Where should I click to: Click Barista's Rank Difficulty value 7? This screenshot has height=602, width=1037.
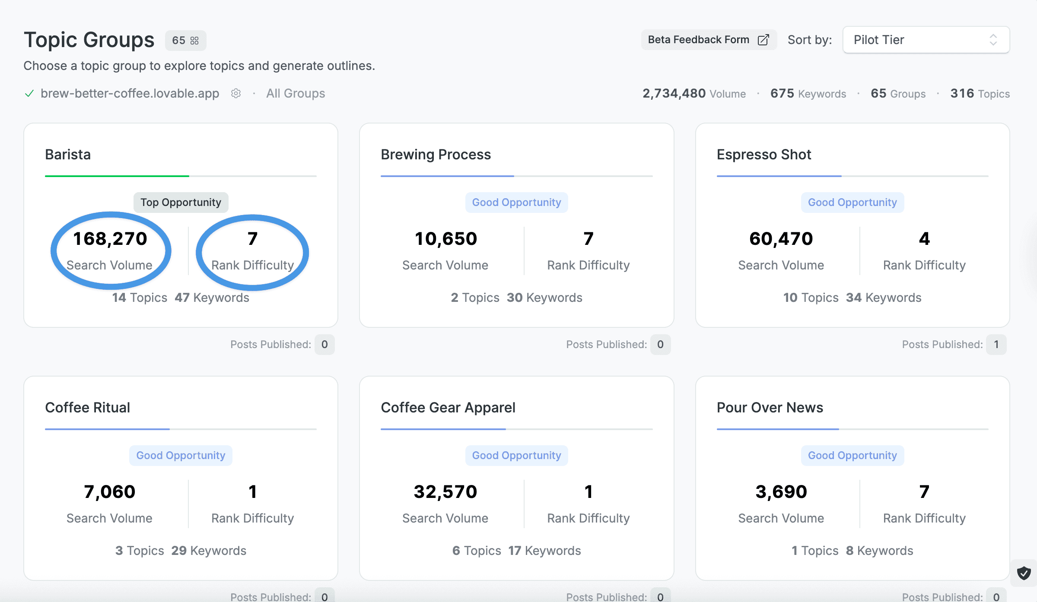click(253, 239)
